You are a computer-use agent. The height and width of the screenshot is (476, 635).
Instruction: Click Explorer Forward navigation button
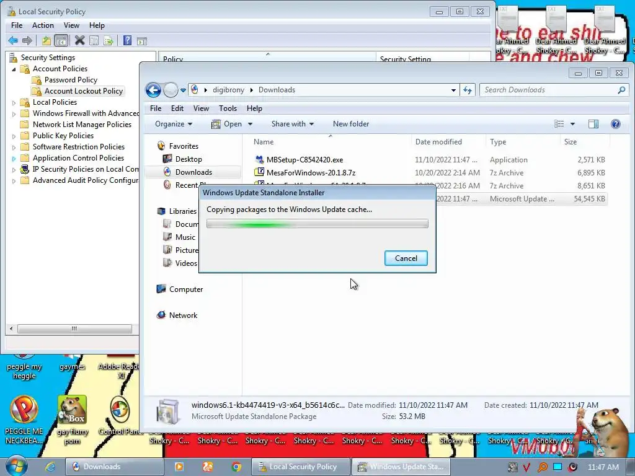pos(171,90)
